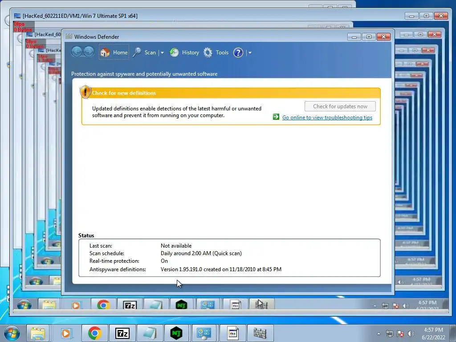The image size is (456, 342).
Task: Open Media Player in remote desktop window taskbar
Action: pos(76,305)
